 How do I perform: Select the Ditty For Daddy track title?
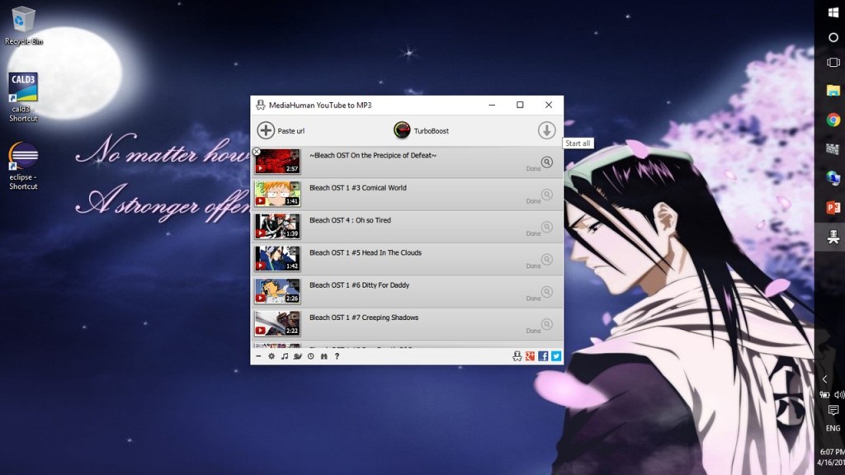tap(359, 285)
